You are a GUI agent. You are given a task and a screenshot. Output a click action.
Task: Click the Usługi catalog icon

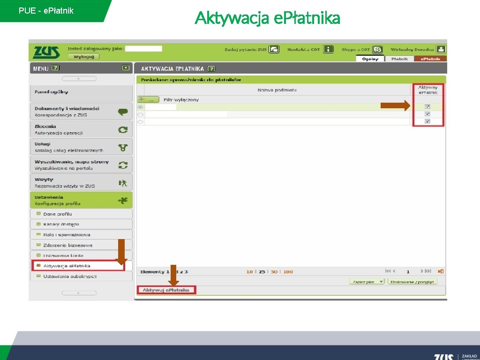[x=123, y=148]
